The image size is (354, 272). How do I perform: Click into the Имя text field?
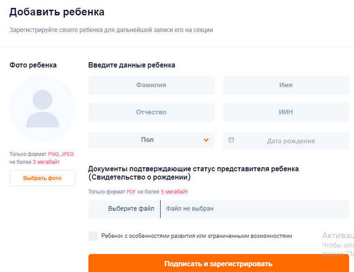285,85
